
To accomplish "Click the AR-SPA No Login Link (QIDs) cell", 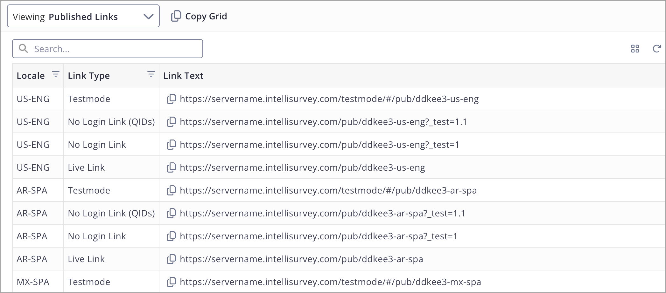I will [x=111, y=213].
